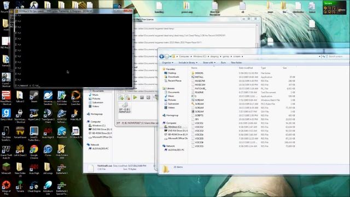This screenshot has width=350, height=197.
Task: Select the Minecraft desktop icon
Action: 6,169
